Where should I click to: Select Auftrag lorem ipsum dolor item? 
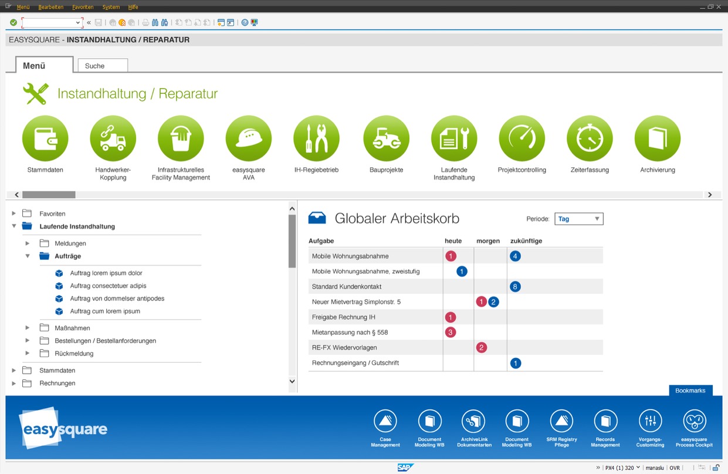tap(106, 273)
